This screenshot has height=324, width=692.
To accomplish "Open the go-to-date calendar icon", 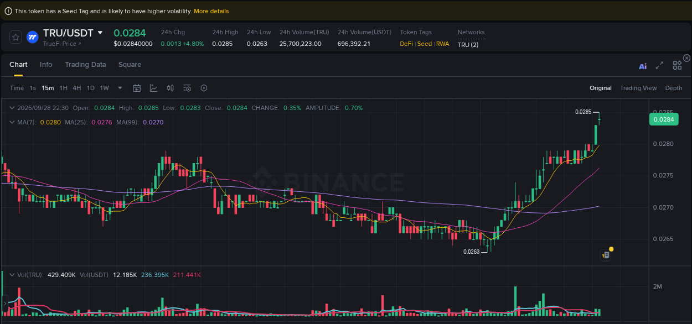I will (x=137, y=88).
